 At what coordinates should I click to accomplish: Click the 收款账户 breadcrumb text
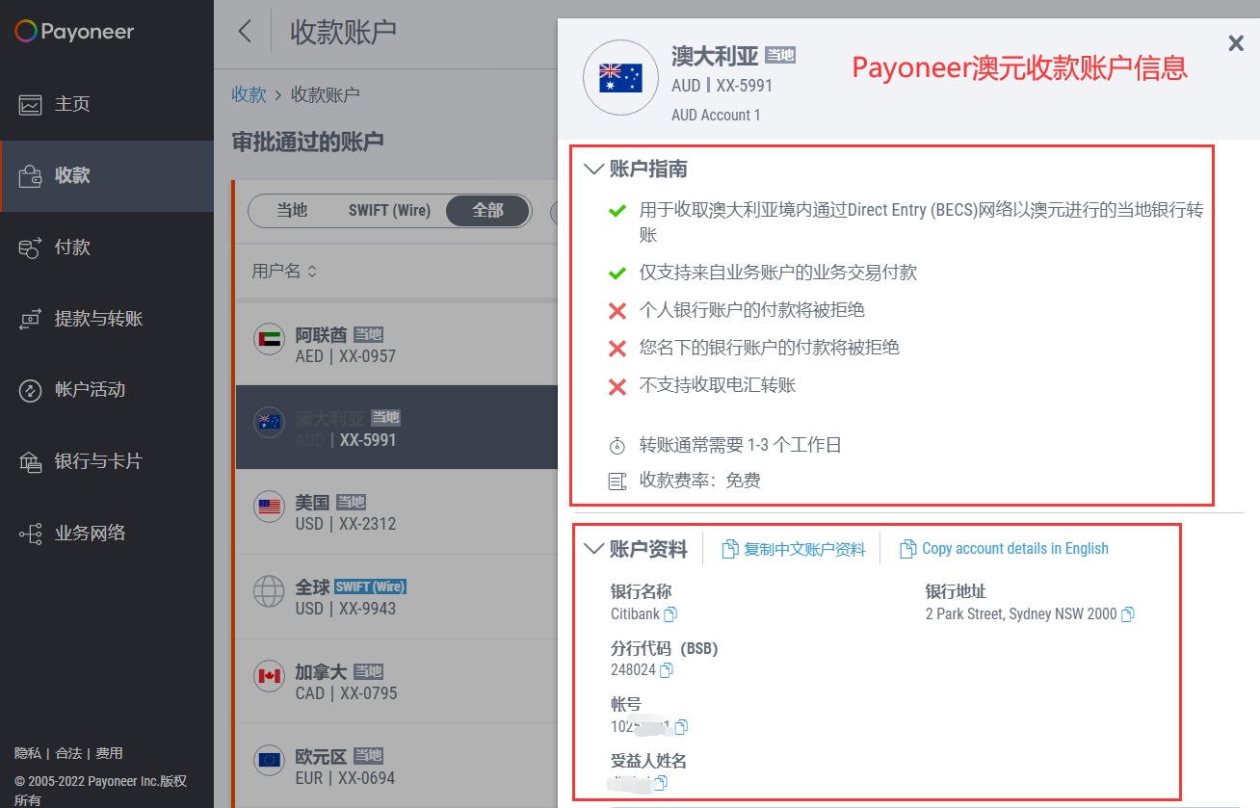(326, 95)
